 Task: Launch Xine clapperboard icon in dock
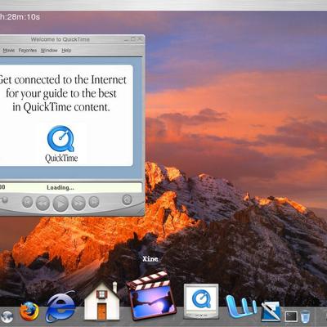click(x=150, y=295)
